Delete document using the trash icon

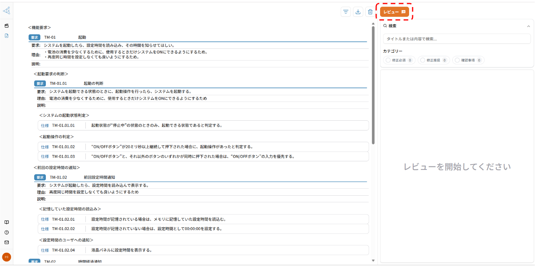[x=370, y=12]
